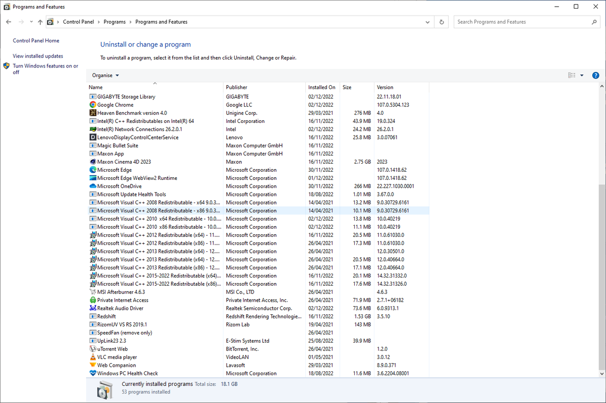
Task: Click version 107.0.5304.123 cell
Action: [x=393, y=105]
